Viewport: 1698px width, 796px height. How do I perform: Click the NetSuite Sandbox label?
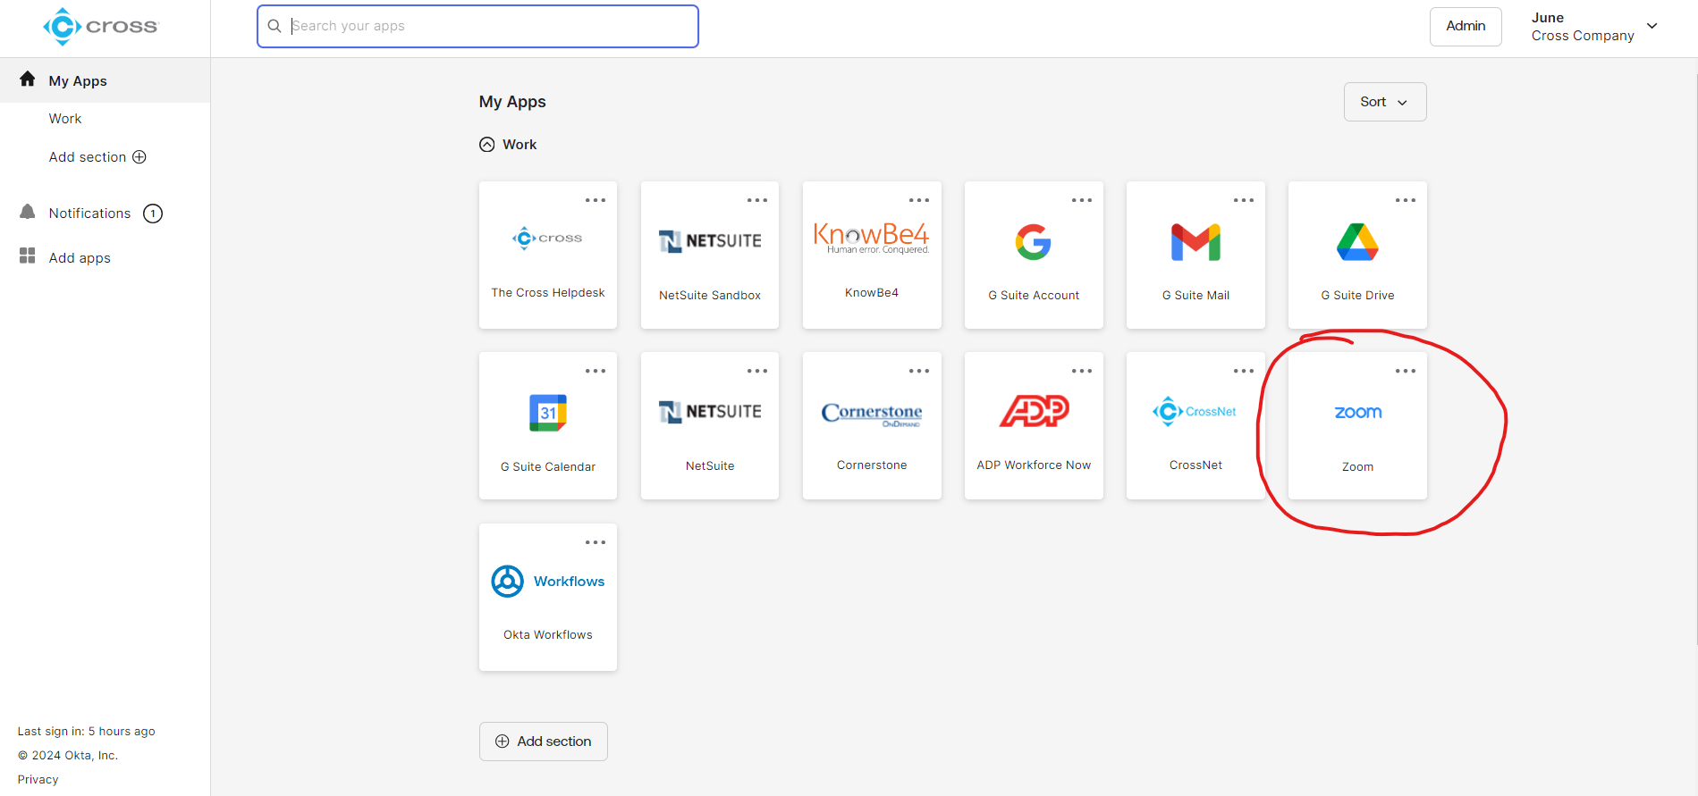click(710, 295)
